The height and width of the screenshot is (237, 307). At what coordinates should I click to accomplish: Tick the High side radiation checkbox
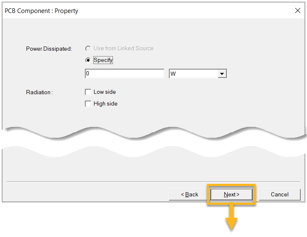coord(88,104)
